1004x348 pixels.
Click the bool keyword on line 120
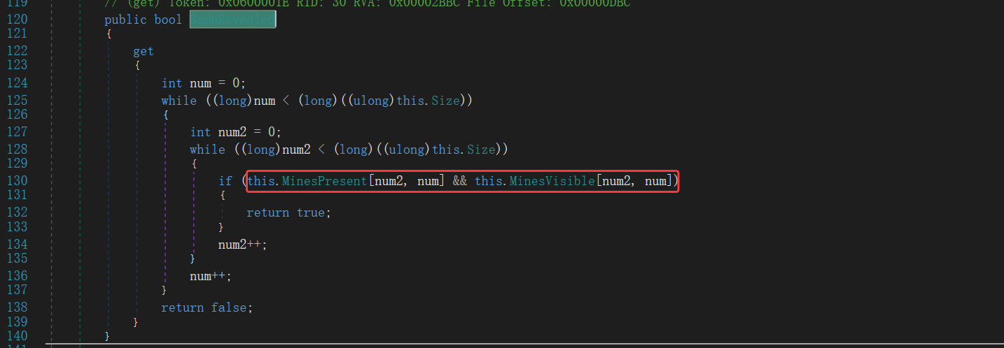point(168,20)
